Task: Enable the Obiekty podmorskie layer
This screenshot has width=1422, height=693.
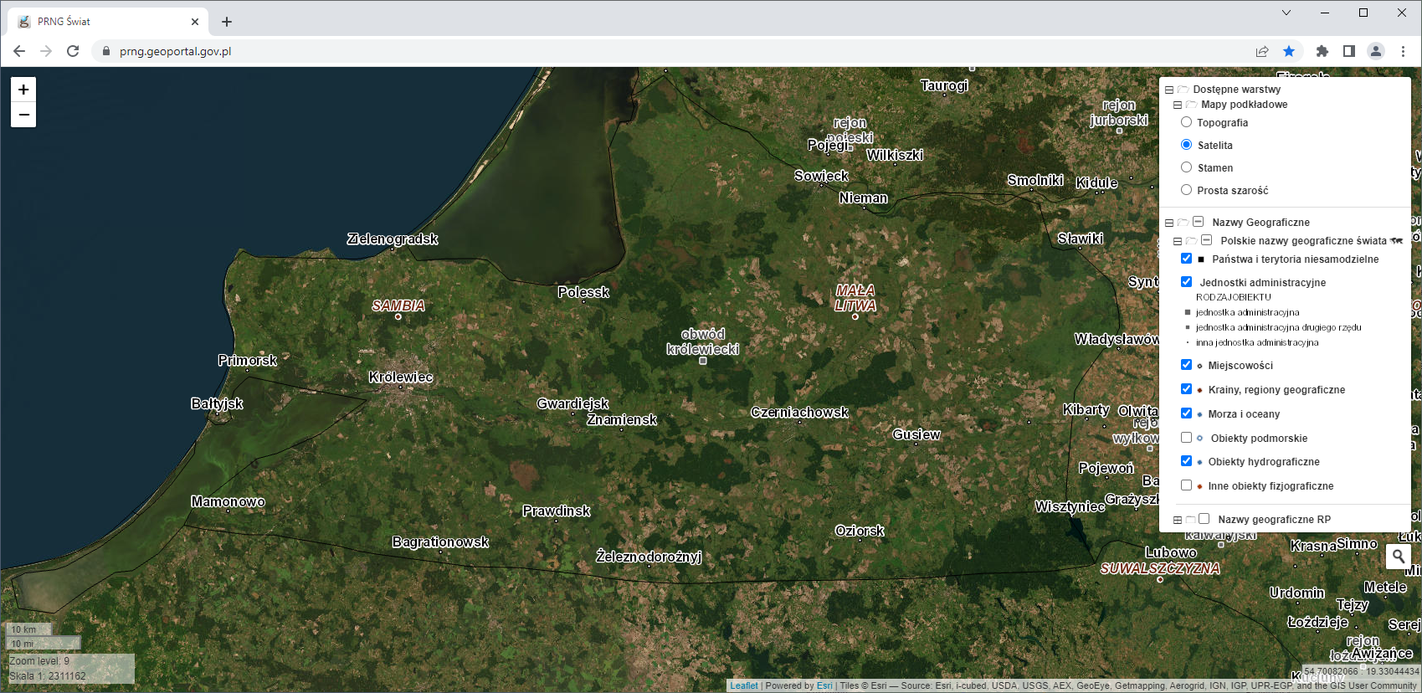Action: pos(1186,438)
